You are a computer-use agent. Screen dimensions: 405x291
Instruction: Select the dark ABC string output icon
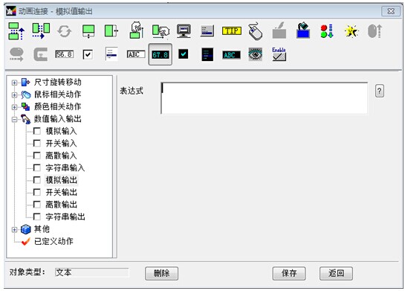coord(231,55)
